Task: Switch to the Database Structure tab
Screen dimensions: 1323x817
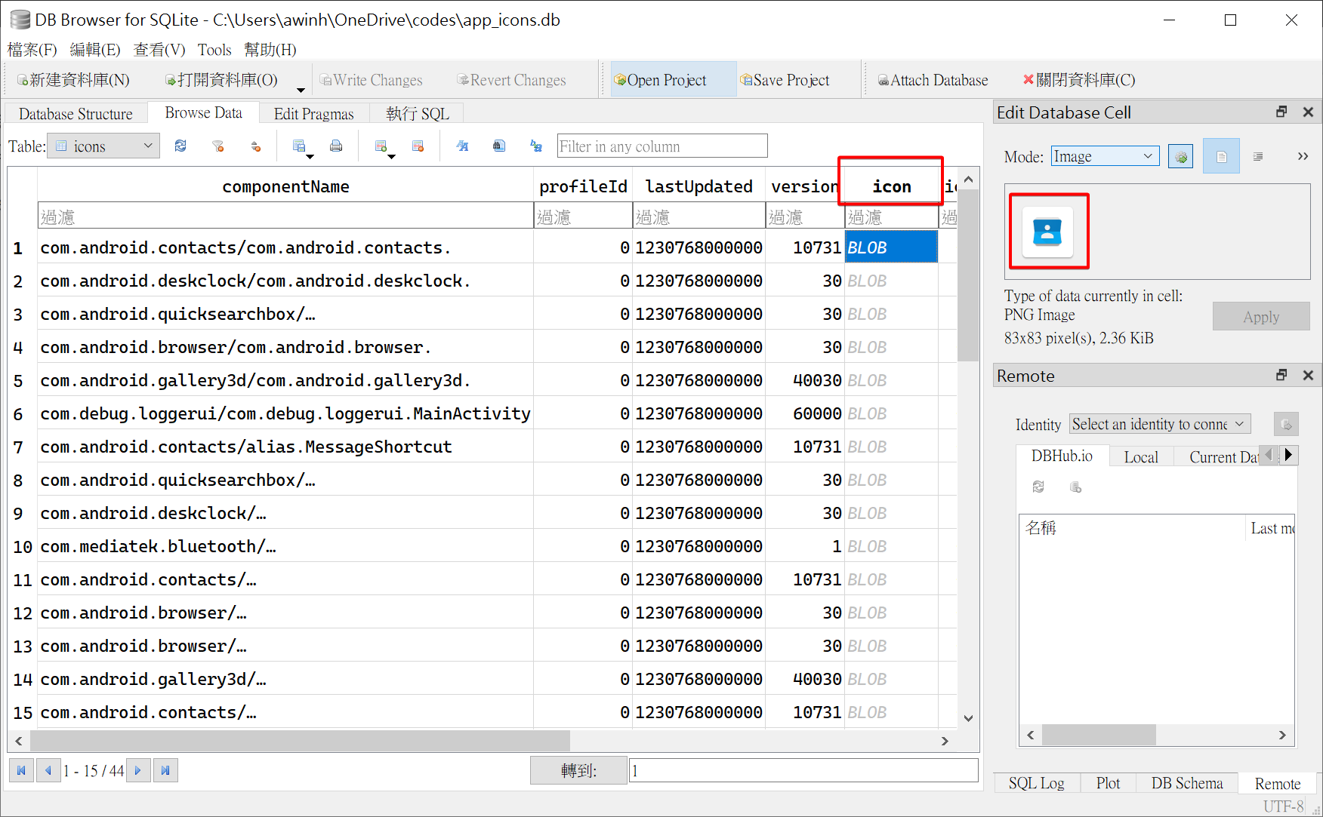Action: 76,114
